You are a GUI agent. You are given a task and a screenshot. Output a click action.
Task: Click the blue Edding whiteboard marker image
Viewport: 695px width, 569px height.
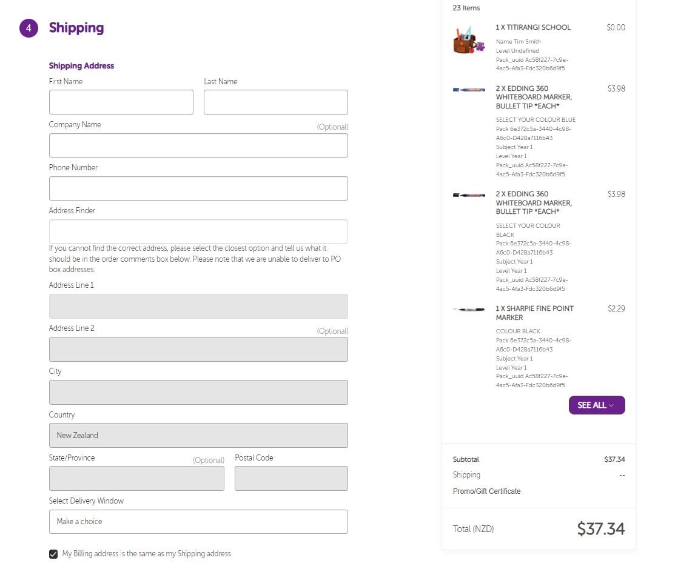(469, 90)
